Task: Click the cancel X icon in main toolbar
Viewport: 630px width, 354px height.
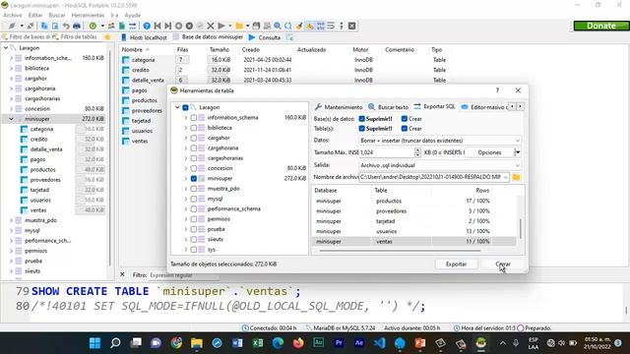Action: click(210, 26)
